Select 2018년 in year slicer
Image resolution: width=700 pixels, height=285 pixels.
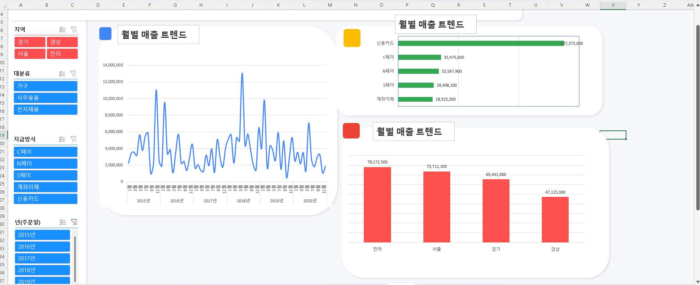pyautogui.click(x=42, y=270)
